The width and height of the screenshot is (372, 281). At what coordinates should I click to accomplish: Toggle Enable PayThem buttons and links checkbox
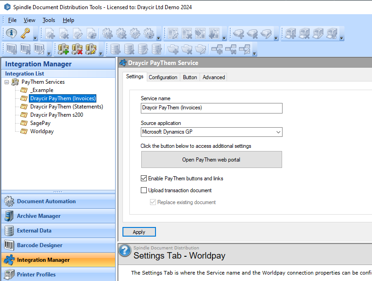(x=144, y=178)
